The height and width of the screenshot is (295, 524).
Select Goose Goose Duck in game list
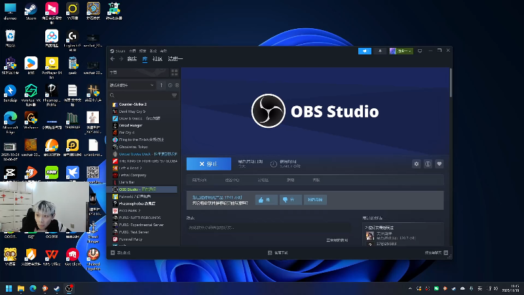144,154
